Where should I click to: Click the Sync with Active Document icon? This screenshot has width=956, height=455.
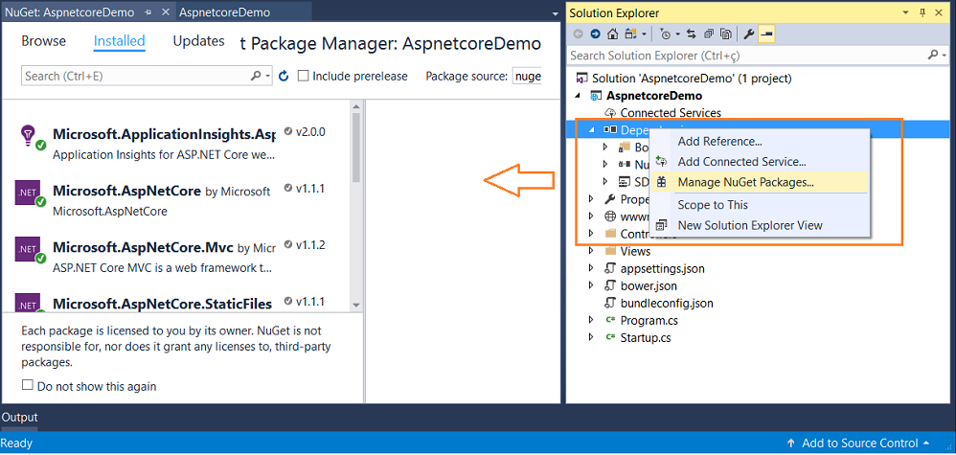click(692, 34)
